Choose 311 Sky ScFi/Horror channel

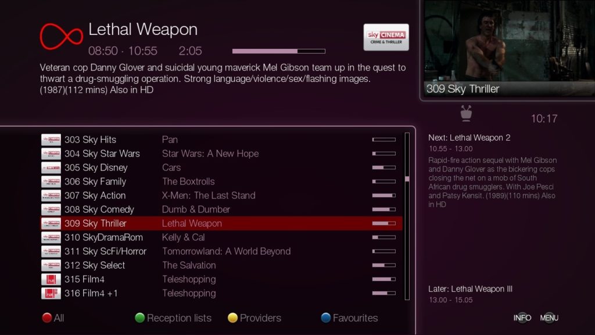221,251
